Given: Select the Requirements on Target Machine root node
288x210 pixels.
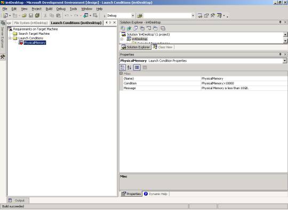Looking at the screenshot, I should (35, 29).
